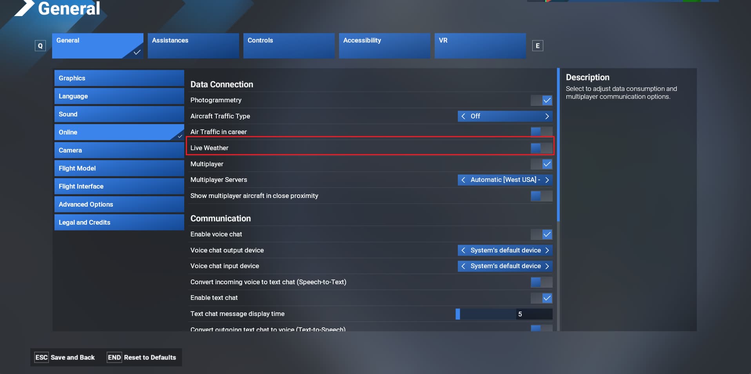Click the 'Automatic [West USA] -' server value
Viewport: 751px width, 374px height.
505,180
